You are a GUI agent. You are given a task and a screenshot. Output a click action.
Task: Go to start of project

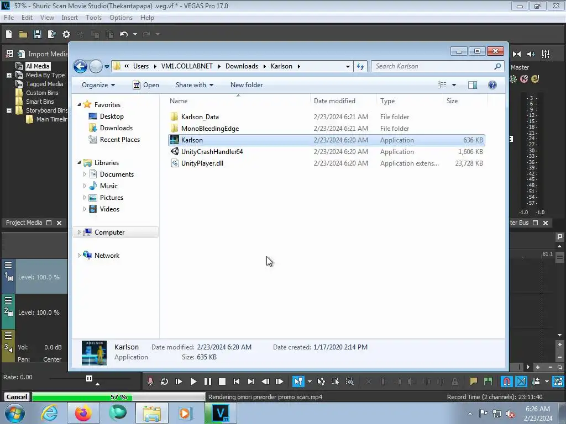(x=237, y=381)
